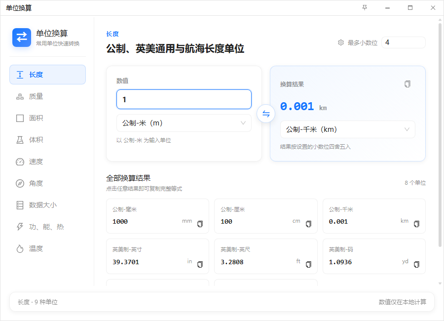Image resolution: width=444 pixels, height=321 pixels.
Task: Open the 功、能、热 category
Action: pos(47,227)
